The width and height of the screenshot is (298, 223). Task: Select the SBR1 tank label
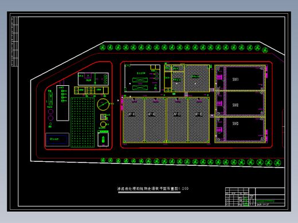coord(236,79)
